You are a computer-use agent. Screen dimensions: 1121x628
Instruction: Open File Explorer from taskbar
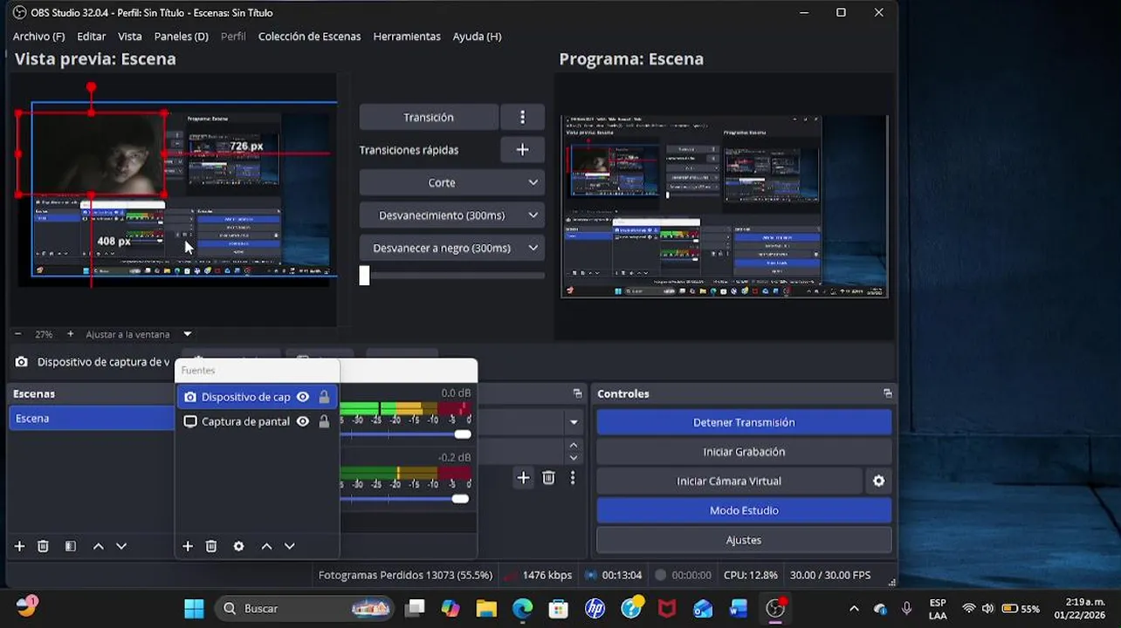point(486,609)
